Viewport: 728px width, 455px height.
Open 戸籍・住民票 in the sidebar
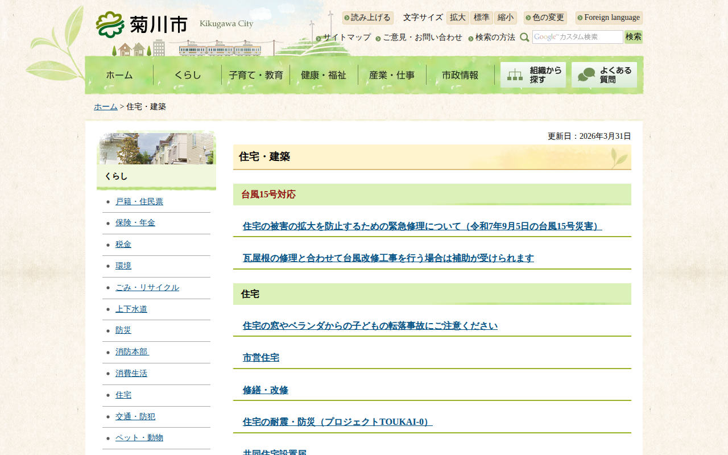click(x=139, y=202)
